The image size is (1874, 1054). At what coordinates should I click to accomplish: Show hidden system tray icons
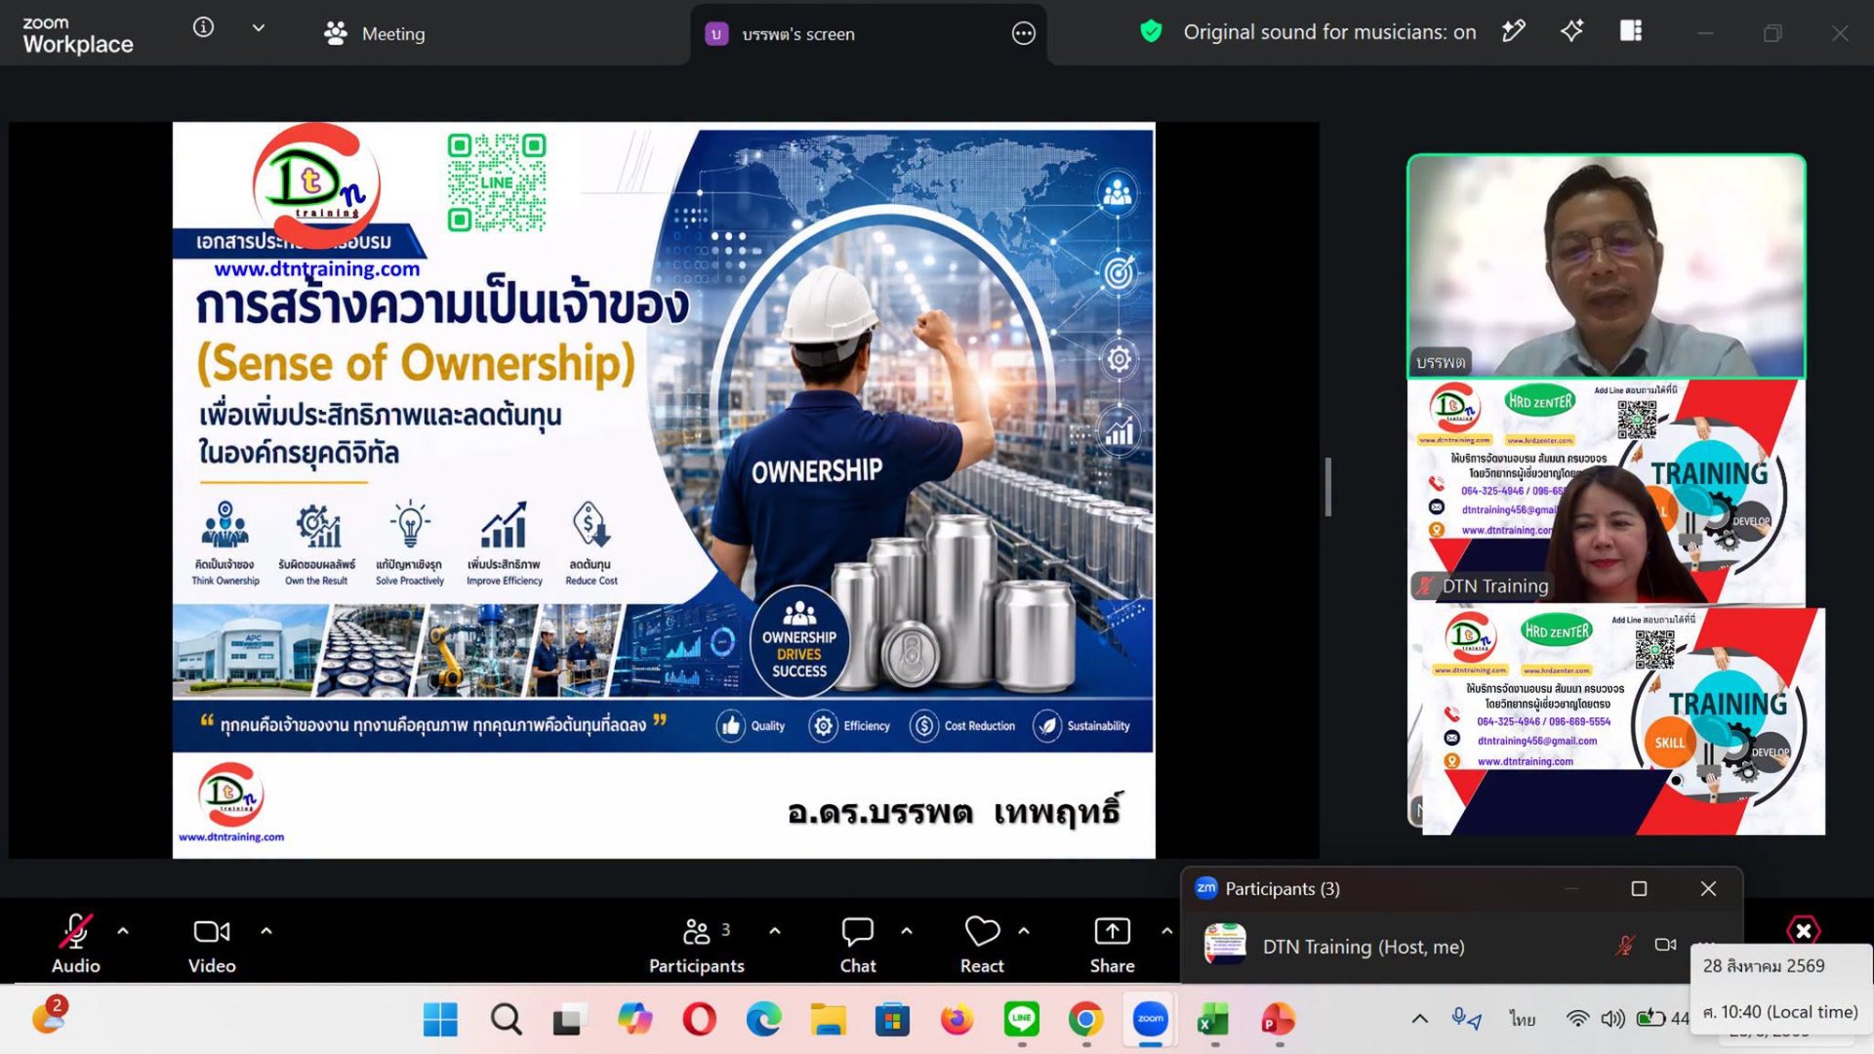(x=1420, y=1019)
